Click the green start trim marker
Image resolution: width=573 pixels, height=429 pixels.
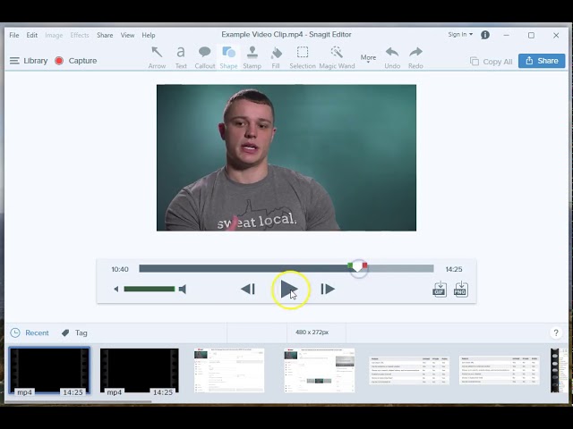[350, 265]
